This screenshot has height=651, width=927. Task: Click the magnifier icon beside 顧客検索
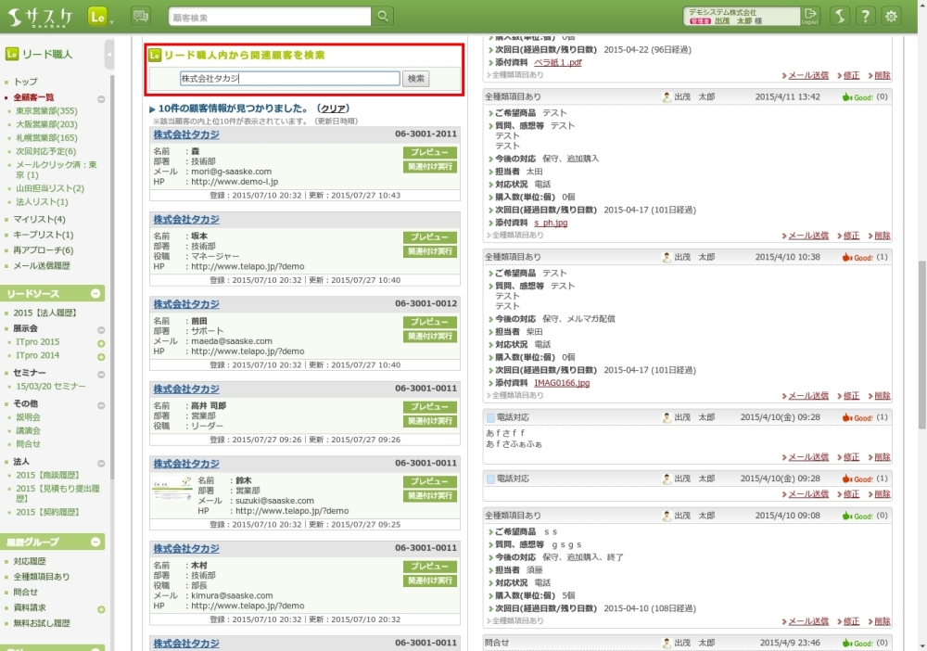click(383, 17)
